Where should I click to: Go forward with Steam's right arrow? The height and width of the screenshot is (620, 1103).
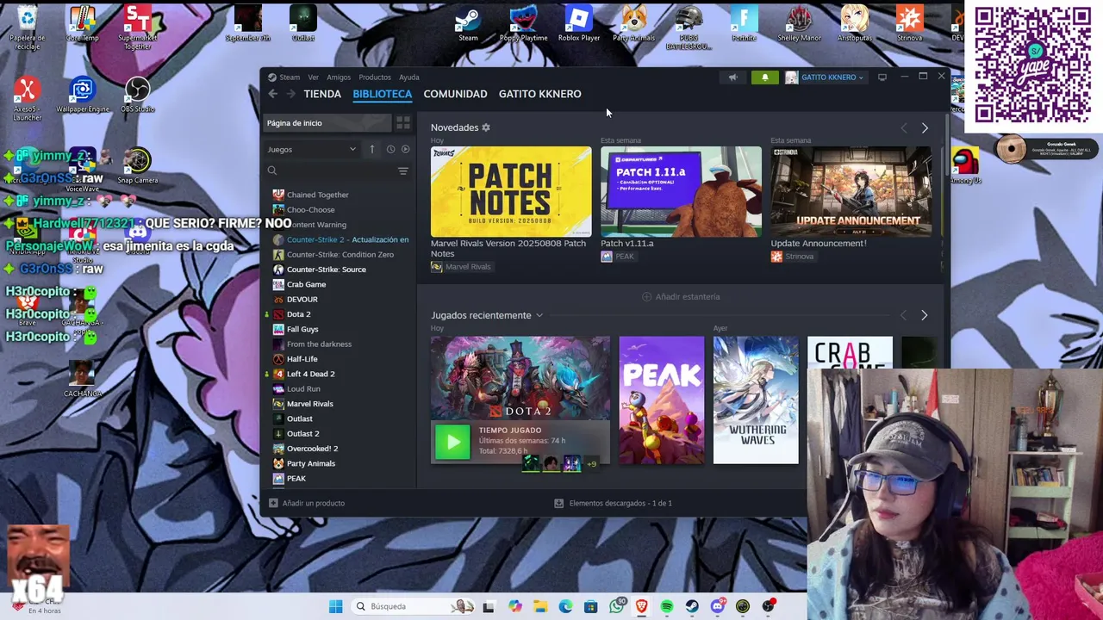(291, 94)
